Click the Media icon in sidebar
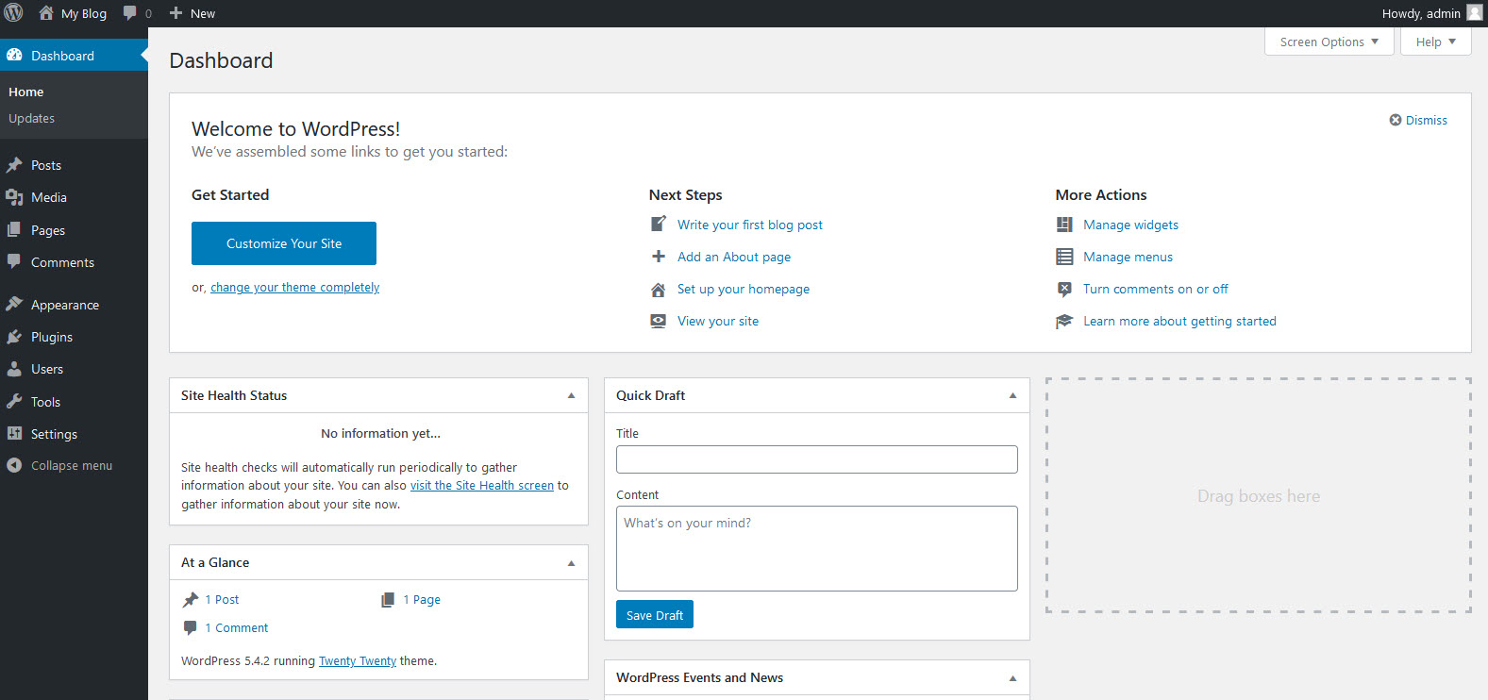Image resolution: width=1488 pixels, height=700 pixels. [14, 197]
